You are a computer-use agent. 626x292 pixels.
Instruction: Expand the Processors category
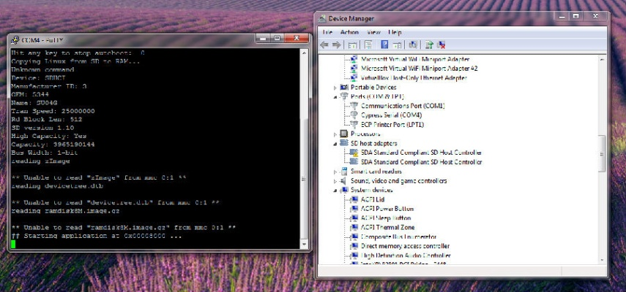point(335,134)
